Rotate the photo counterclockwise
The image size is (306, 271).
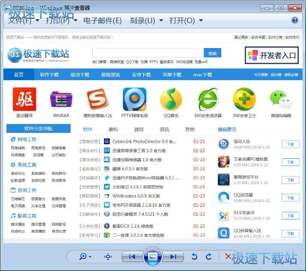click(x=194, y=256)
